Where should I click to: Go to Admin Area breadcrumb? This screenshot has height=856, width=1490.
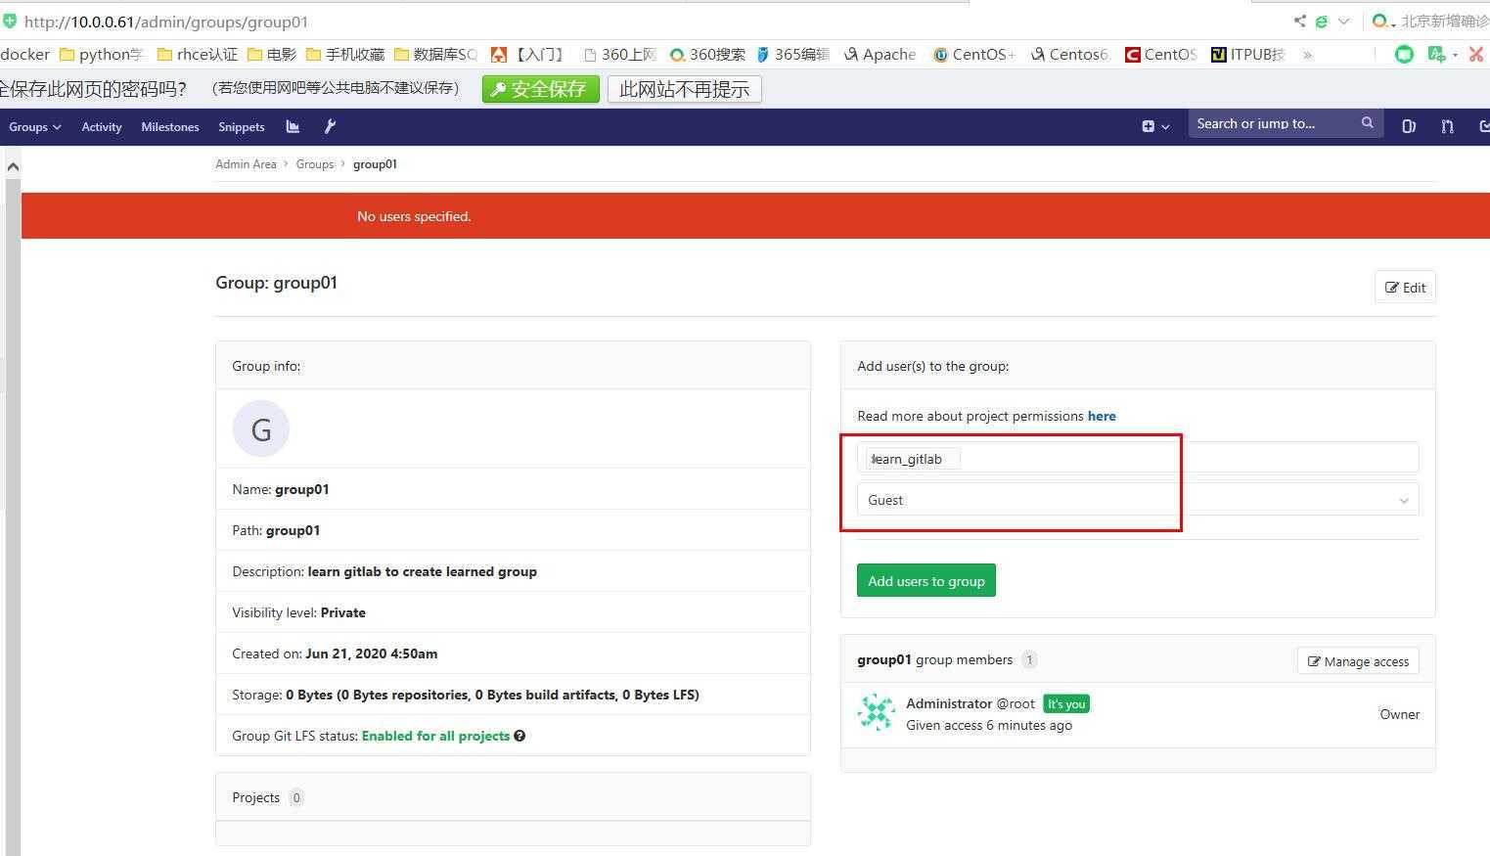246,164
